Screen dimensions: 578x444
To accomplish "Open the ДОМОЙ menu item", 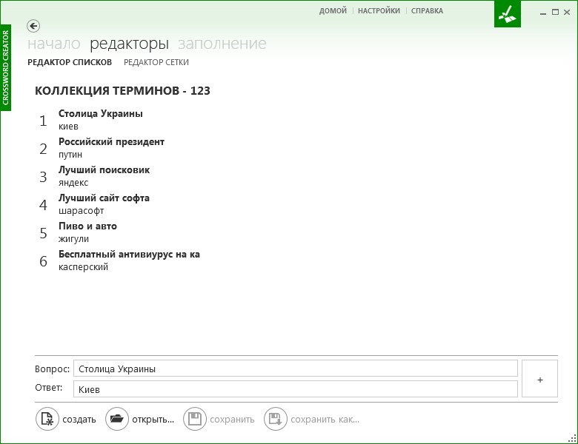I will click(x=333, y=11).
